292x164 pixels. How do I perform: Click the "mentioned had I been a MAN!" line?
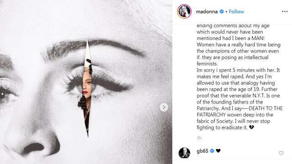point(230,38)
